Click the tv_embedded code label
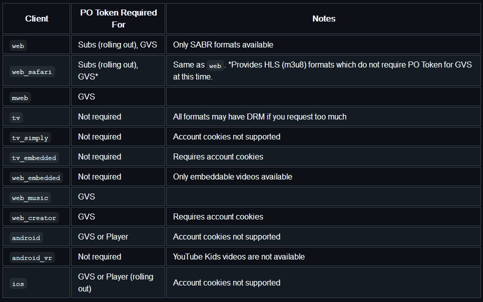The height and width of the screenshot is (302, 483). tap(34, 157)
